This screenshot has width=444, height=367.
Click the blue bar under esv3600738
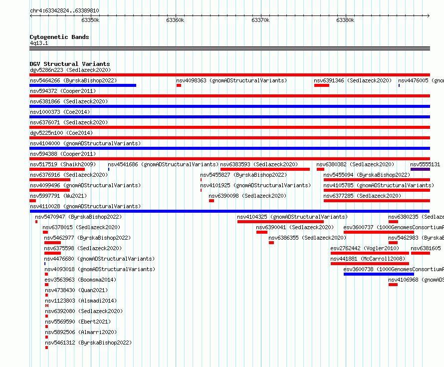(379, 274)
